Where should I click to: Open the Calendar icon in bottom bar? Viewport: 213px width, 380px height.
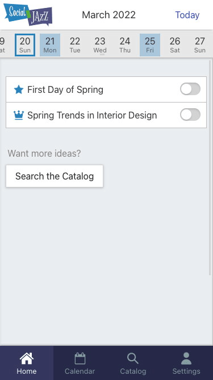[x=80, y=358]
